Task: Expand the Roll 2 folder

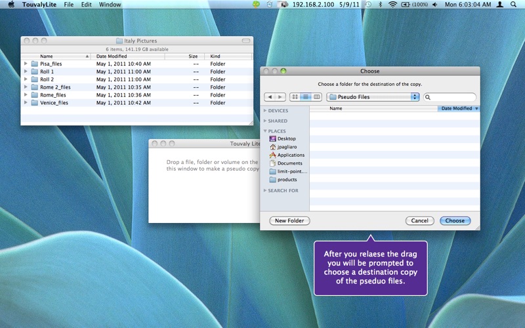Action: (x=26, y=79)
